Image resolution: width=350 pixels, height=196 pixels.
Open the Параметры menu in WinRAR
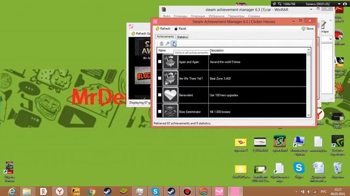(x=236, y=16)
